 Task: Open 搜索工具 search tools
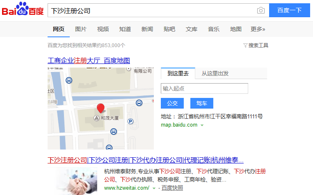coord(258,45)
